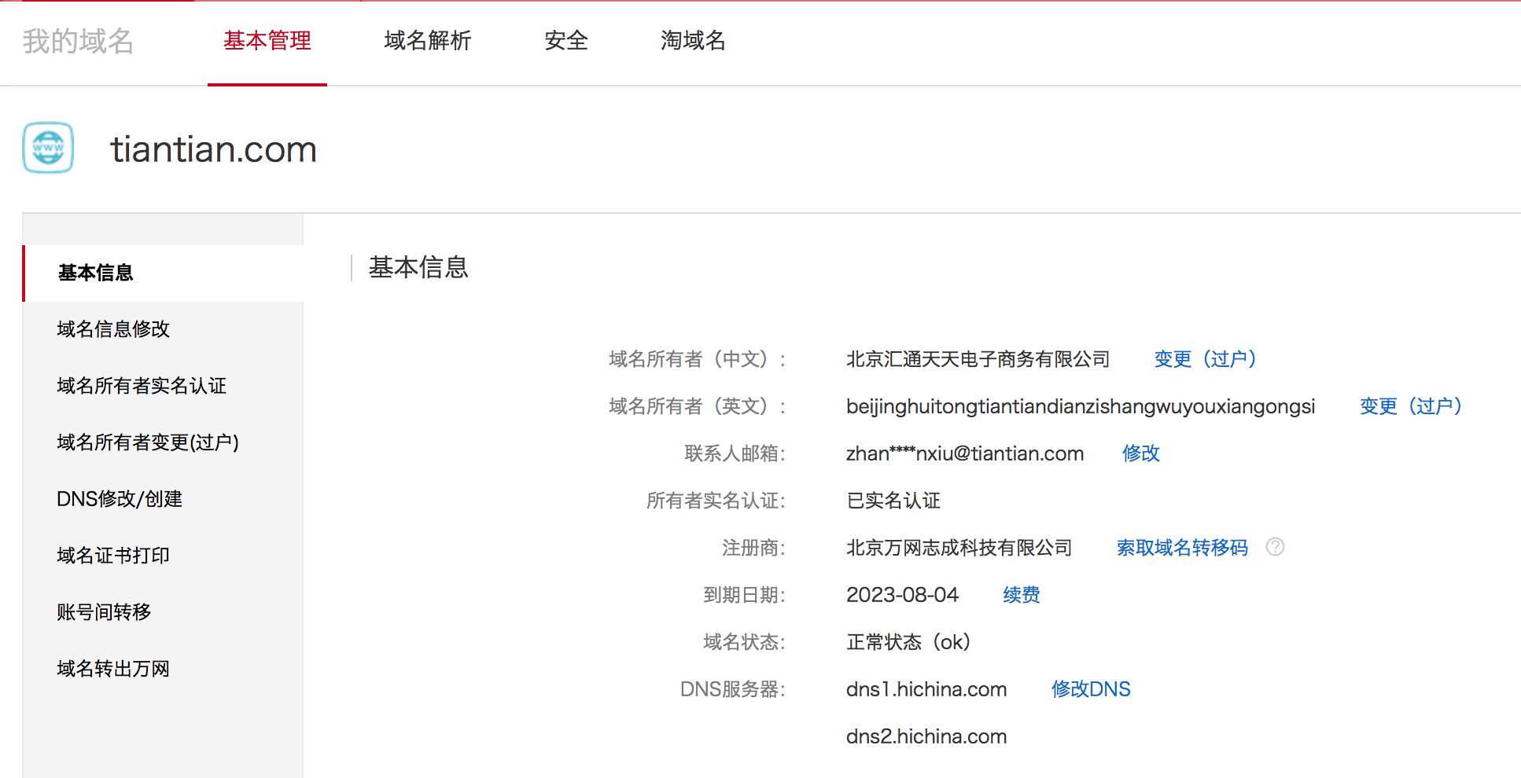Open the 淘域名 tab
1521x778 pixels.
point(693,41)
